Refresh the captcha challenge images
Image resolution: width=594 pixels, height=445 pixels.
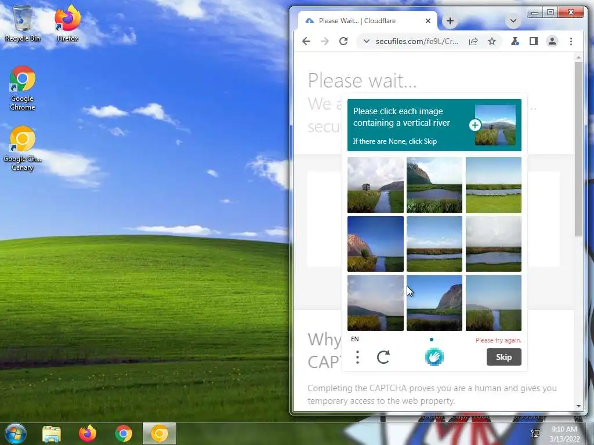[383, 357]
